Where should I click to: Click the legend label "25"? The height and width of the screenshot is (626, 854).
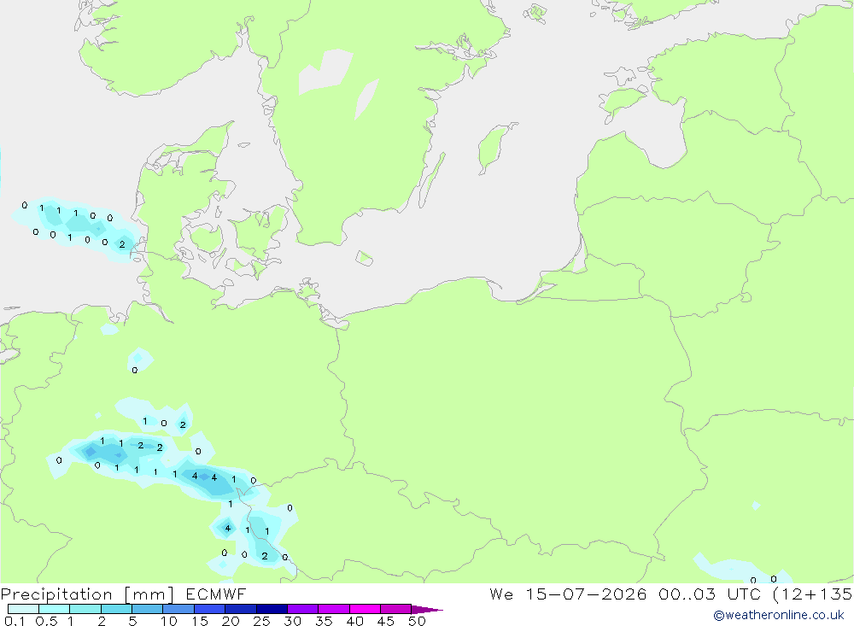[x=261, y=621]
